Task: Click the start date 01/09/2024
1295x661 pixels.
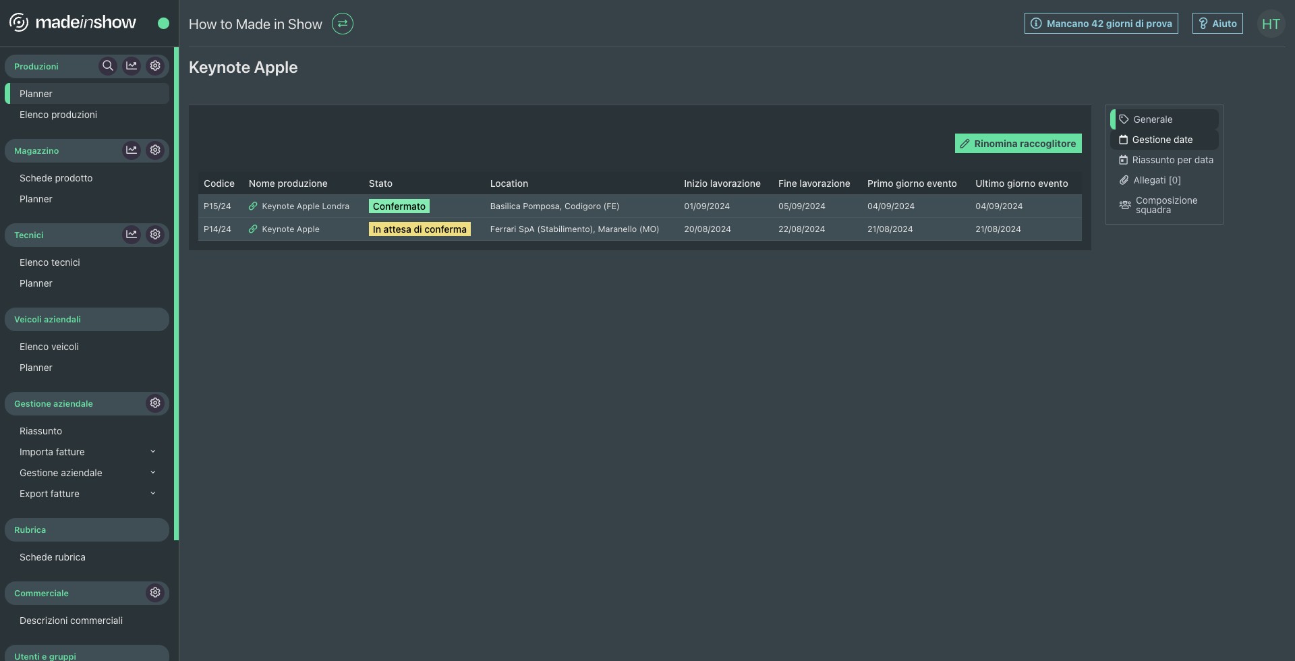Action: (707, 206)
